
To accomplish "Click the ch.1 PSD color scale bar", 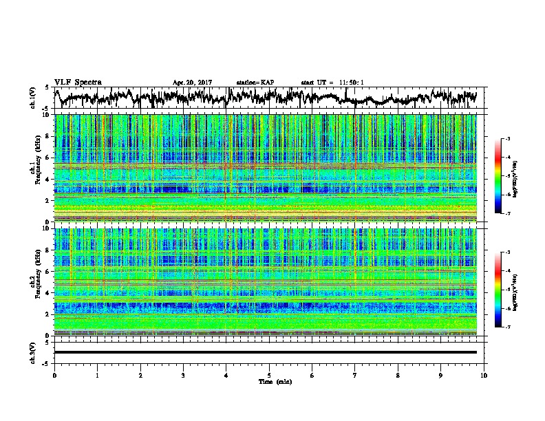I will tap(498, 175).
